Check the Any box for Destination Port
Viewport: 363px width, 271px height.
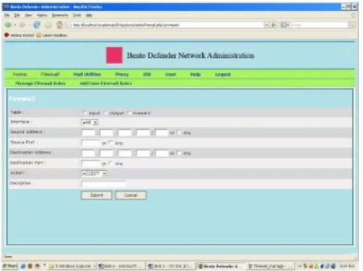coord(110,163)
